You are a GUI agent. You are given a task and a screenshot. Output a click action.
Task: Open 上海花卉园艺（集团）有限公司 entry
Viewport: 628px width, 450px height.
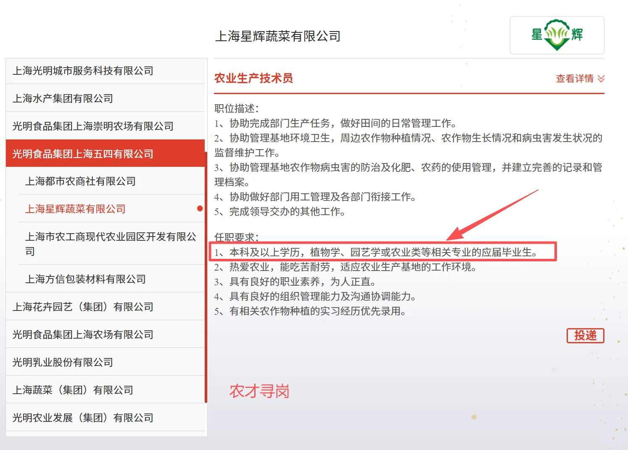105,307
